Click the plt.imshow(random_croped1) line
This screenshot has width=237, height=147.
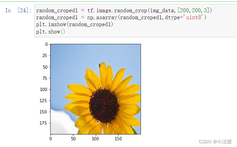click(x=74, y=24)
